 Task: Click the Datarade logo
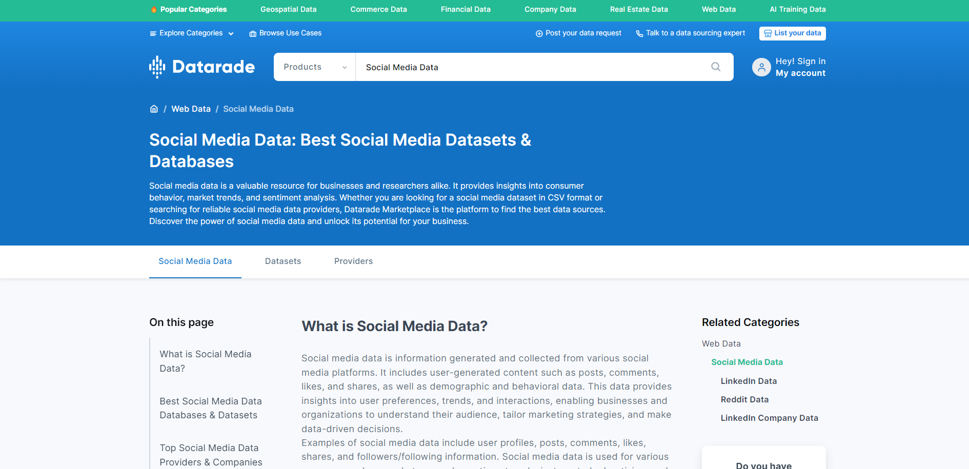(201, 67)
